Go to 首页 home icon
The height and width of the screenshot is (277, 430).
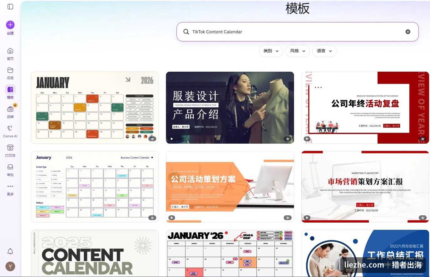(x=10, y=51)
